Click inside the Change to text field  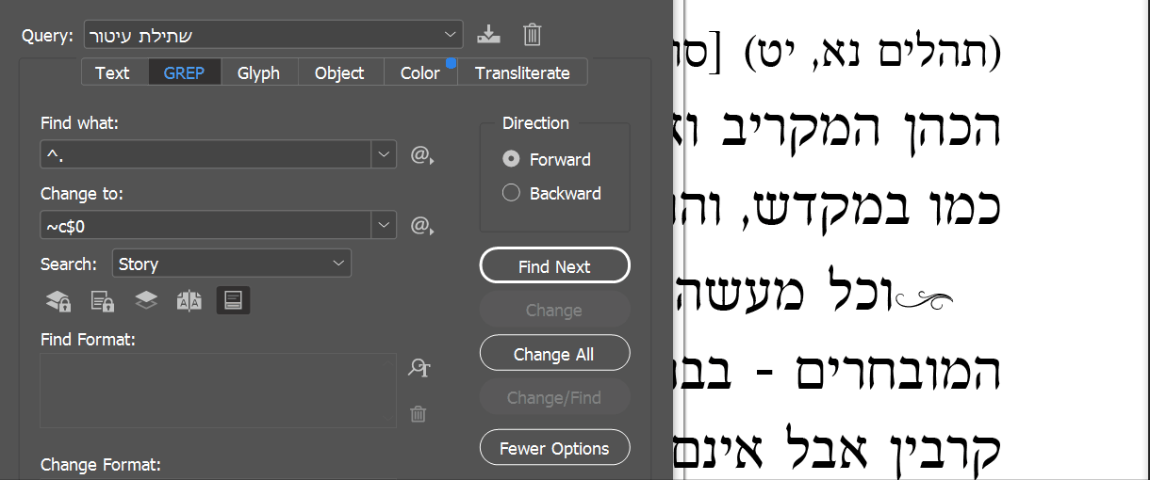point(205,226)
